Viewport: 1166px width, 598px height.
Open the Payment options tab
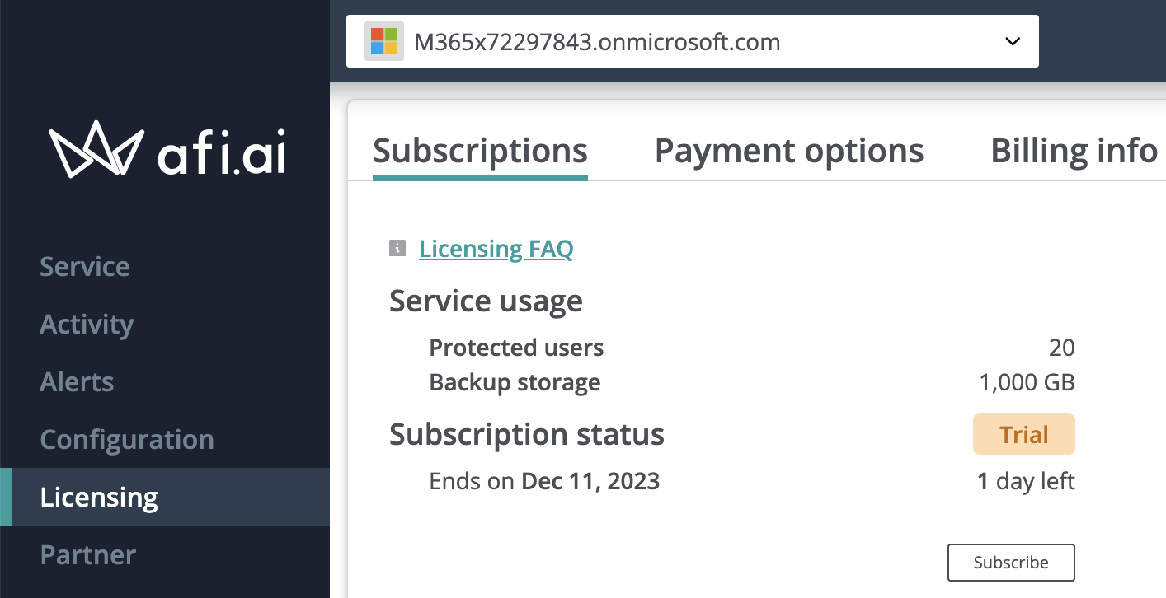(x=789, y=152)
